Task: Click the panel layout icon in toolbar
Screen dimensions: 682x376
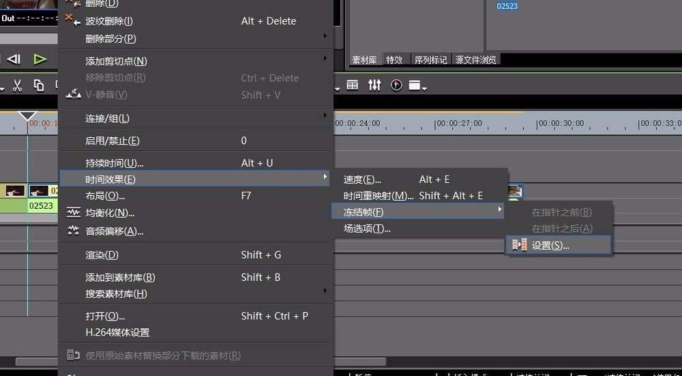Action: coord(415,85)
